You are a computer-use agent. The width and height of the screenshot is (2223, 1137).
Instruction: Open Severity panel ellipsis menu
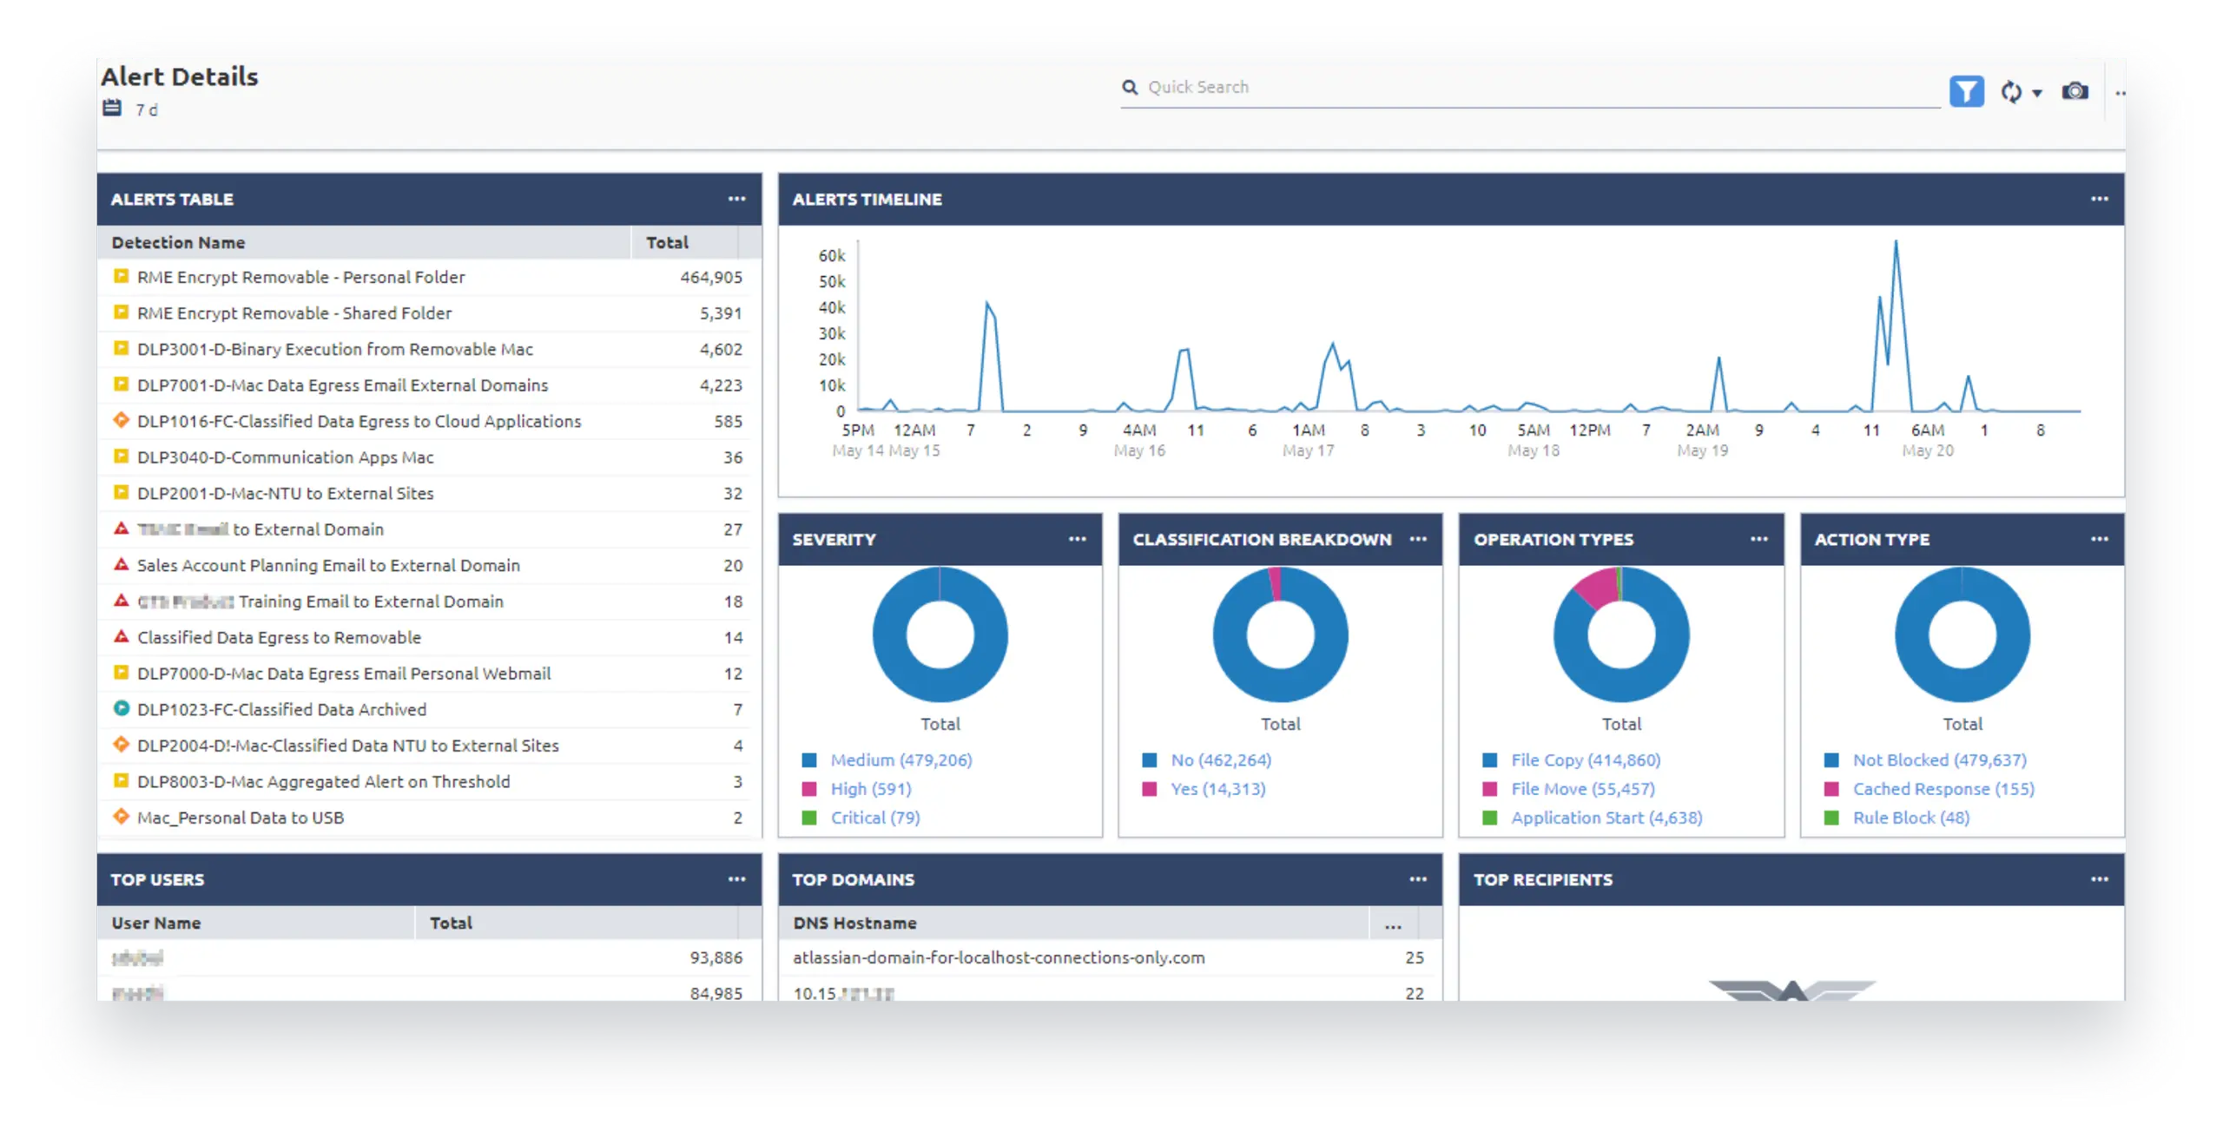1077,539
